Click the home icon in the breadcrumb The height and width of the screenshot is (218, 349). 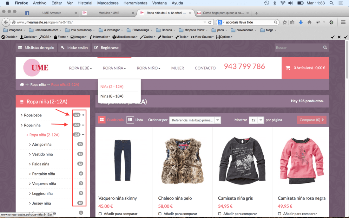[22, 85]
